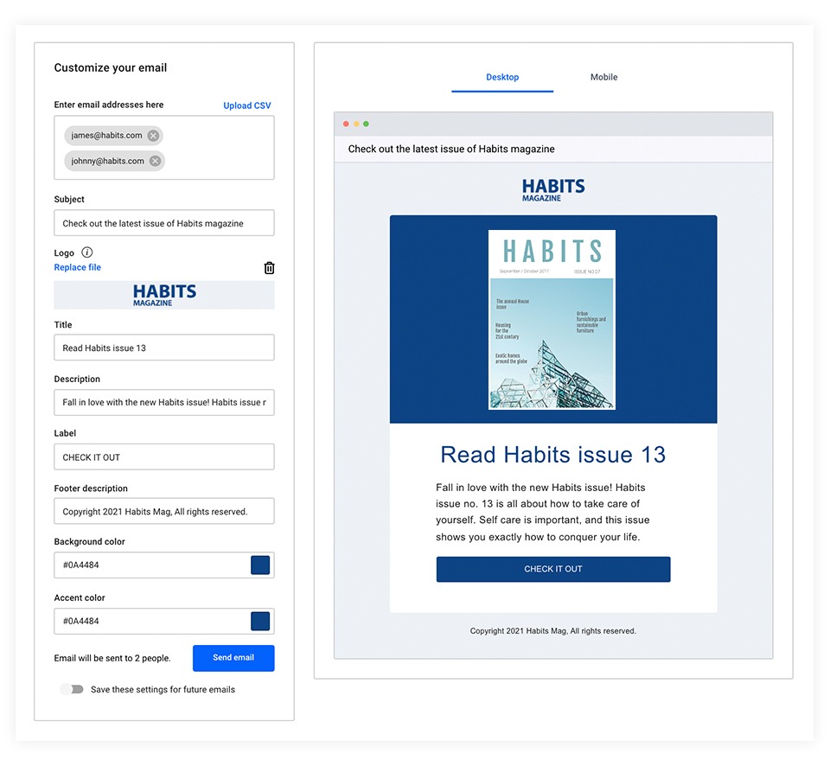Viewport: 830px width, 766px height.
Task: Focus the Title input field
Action: point(164,348)
